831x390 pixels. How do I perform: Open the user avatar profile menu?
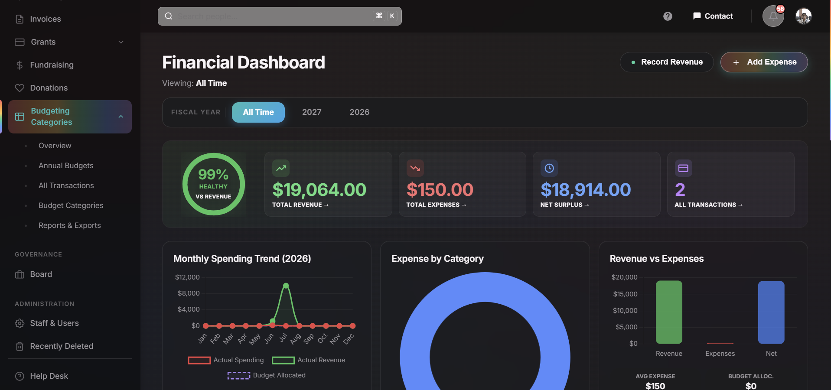tap(804, 16)
